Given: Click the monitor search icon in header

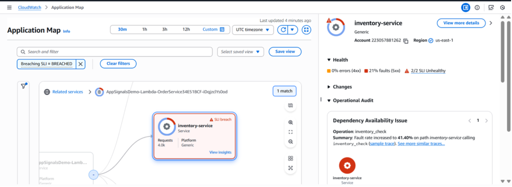Looking at the screenshot, I should (x=491, y=7).
